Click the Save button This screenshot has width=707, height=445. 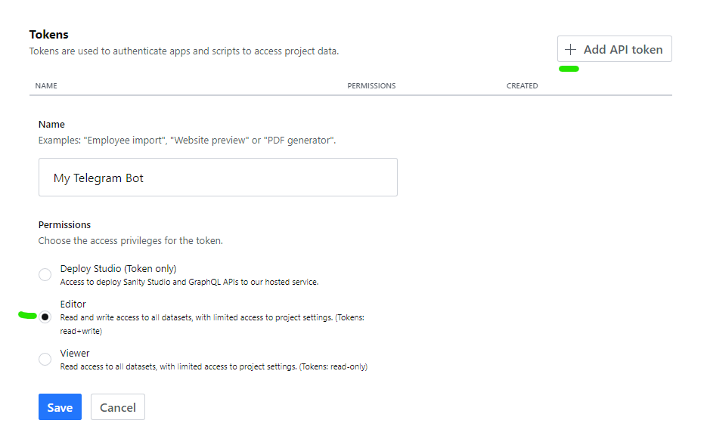point(60,406)
